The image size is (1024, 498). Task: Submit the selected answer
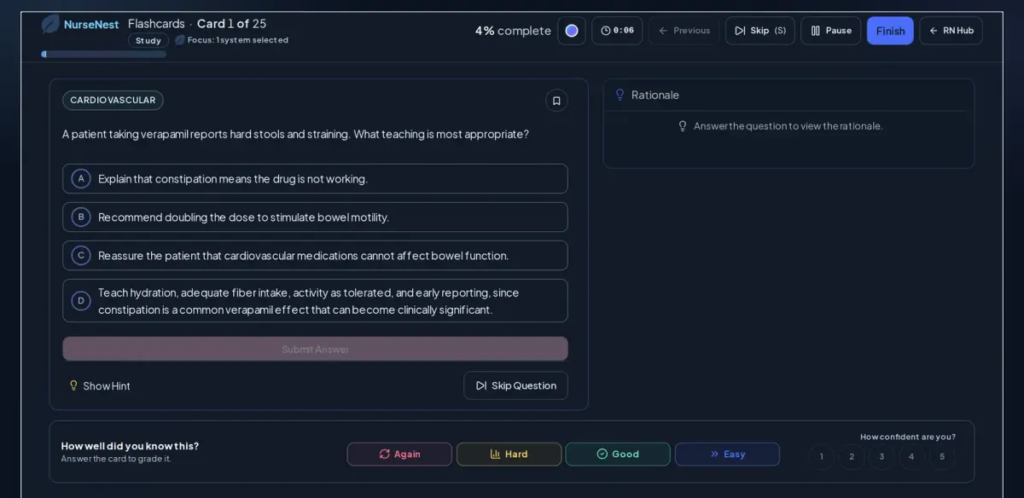pos(315,349)
